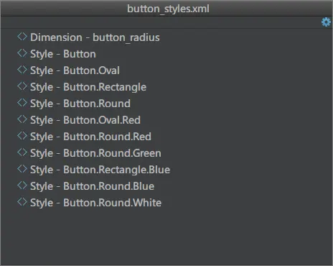The height and width of the screenshot is (266, 333).
Task: Click the XML tag icon beside Button.Rectangle
Action: tap(22, 86)
